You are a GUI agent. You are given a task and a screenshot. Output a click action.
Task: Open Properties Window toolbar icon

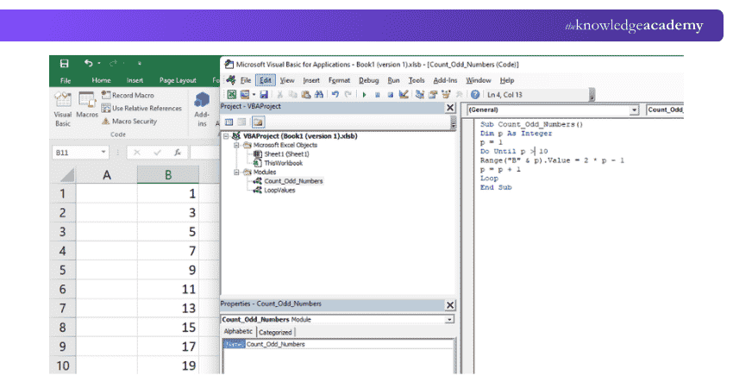click(x=433, y=95)
